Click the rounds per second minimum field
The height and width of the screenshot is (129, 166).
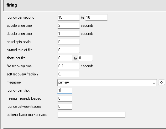[x=69, y=17]
